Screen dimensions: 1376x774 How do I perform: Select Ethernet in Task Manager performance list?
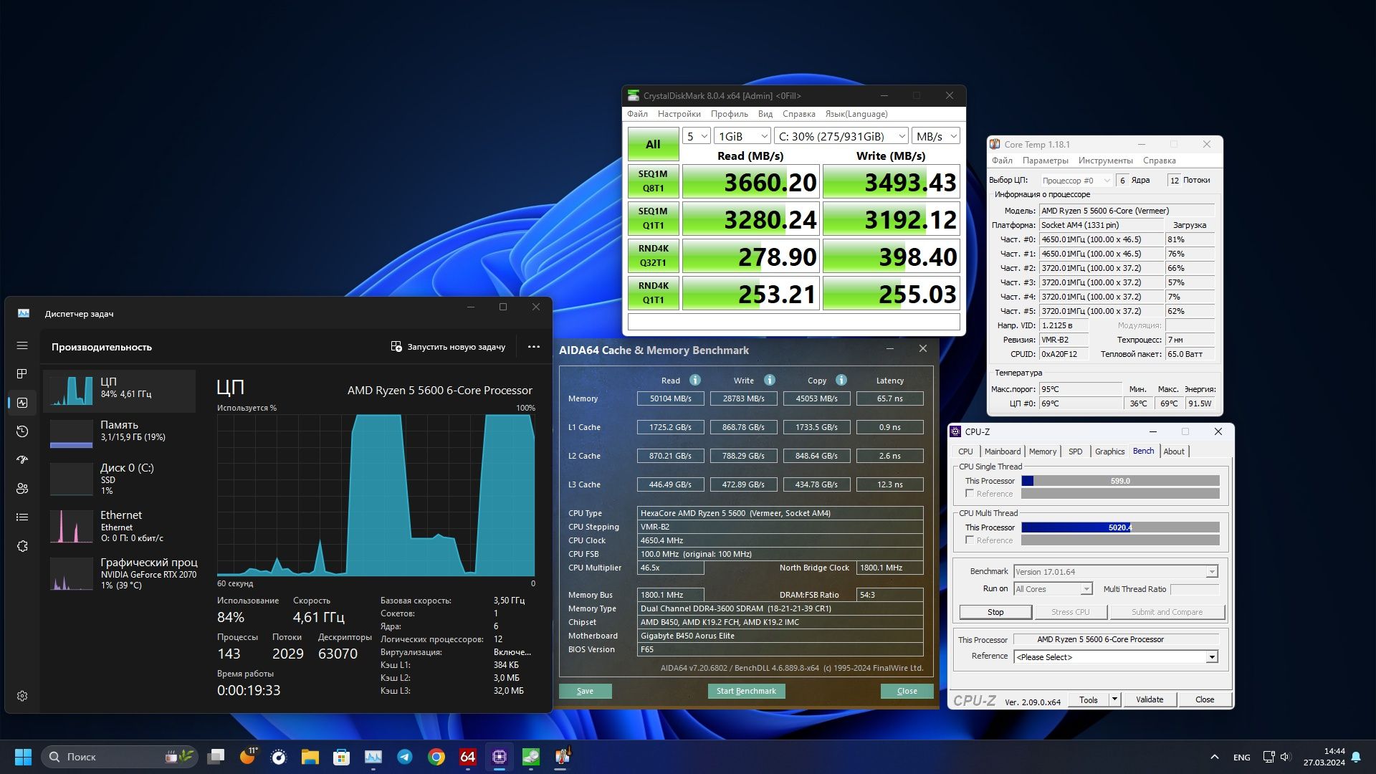120,526
